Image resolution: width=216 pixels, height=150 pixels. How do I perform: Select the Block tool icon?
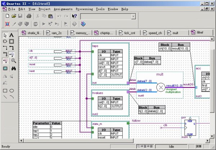tap(12, 42)
